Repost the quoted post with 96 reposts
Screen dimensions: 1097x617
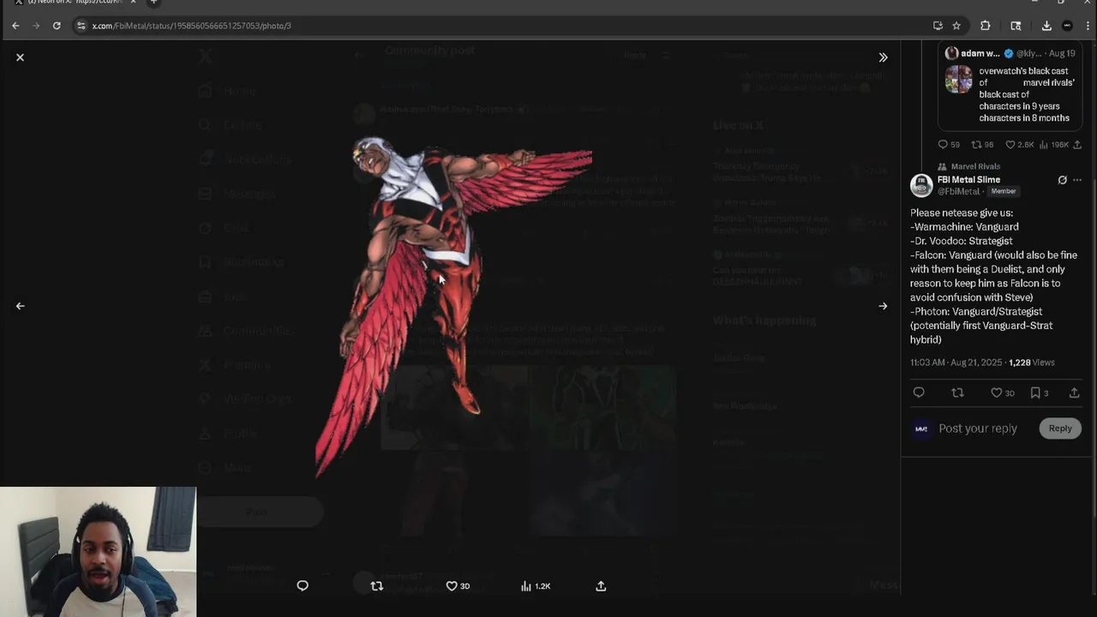coord(982,145)
